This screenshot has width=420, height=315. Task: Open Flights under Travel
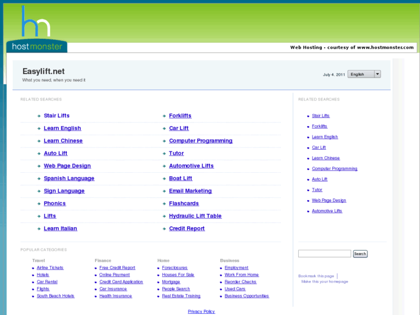point(43,289)
